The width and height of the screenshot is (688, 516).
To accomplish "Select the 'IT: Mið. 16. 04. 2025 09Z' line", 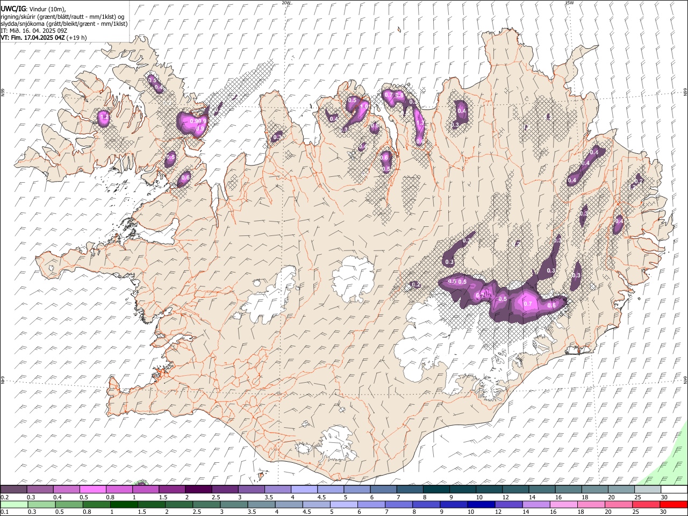I will (34, 30).
